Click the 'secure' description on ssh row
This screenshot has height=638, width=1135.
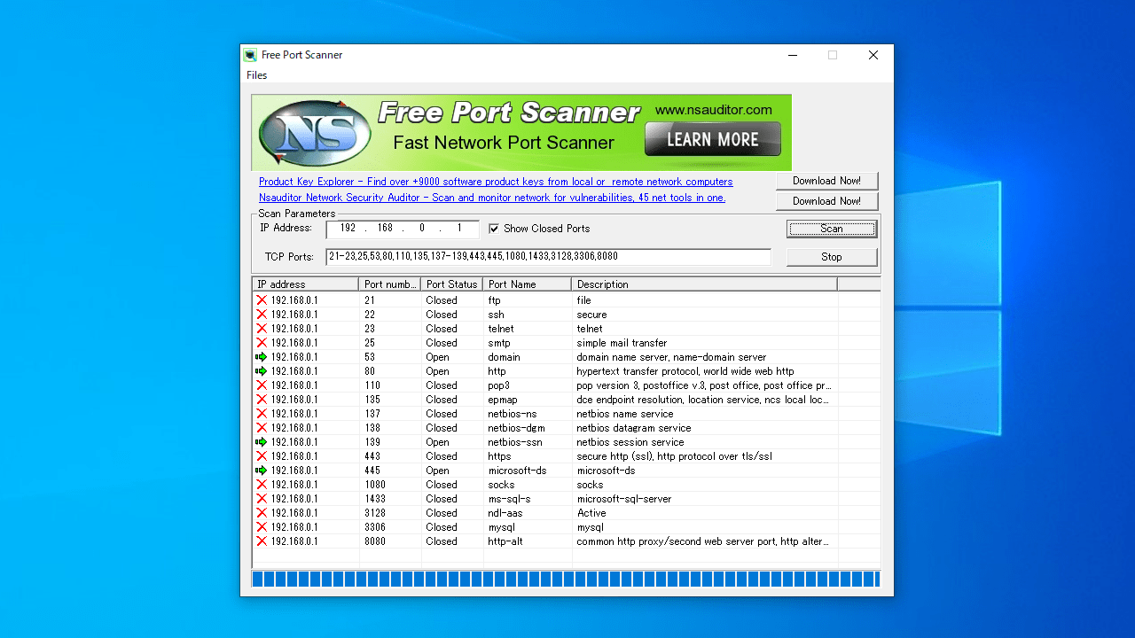point(591,315)
